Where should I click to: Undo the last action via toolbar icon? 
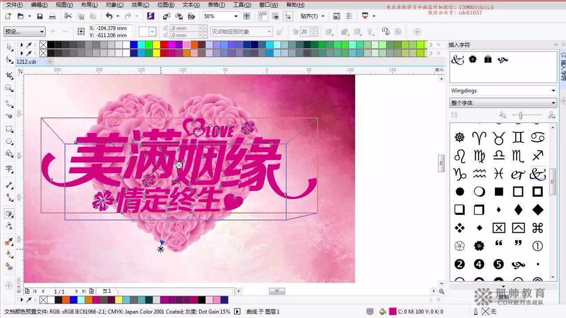point(108,16)
